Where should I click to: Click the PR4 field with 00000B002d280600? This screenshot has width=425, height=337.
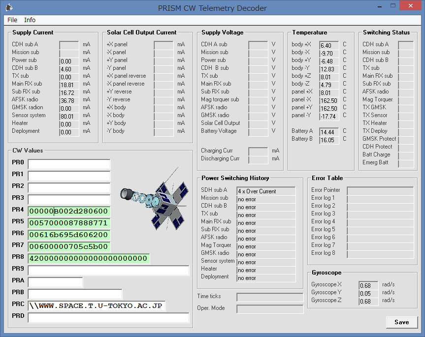pos(69,211)
